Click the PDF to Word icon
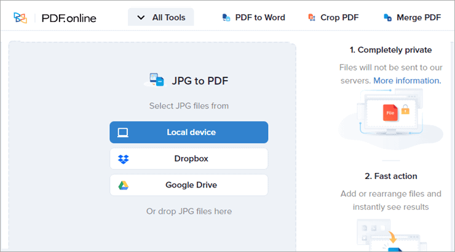Image resolution: width=455 pixels, height=252 pixels. coord(226,18)
